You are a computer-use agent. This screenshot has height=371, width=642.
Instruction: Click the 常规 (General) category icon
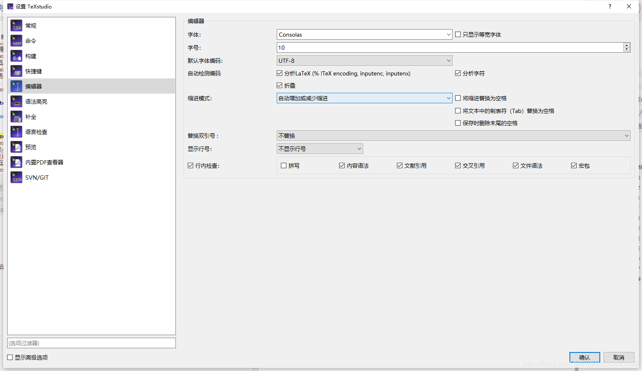pos(16,26)
